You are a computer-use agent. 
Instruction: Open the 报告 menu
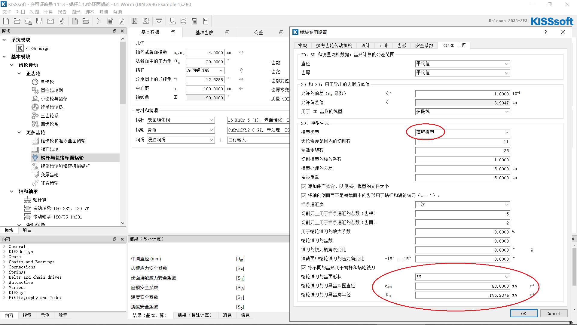coord(62,12)
